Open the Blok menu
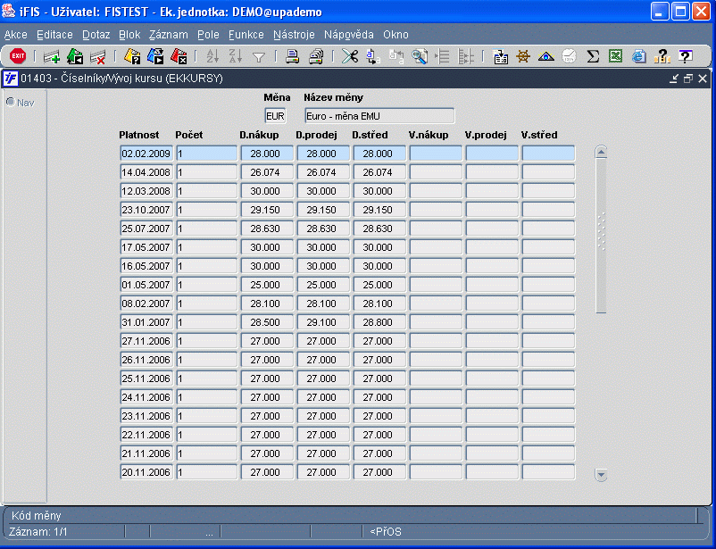 (129, 35)
